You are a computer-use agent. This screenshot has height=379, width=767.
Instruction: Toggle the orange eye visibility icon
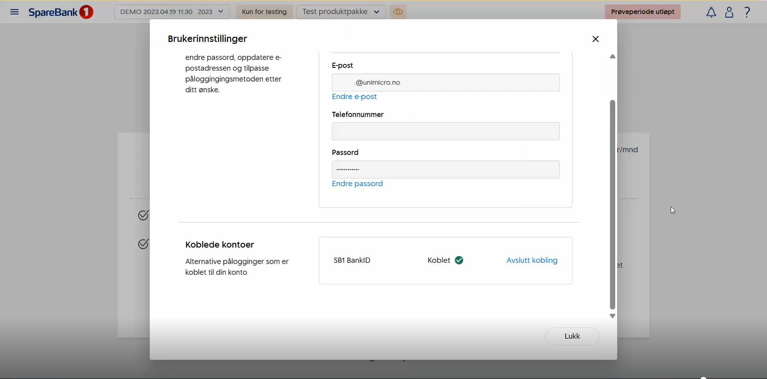point(398,12)
